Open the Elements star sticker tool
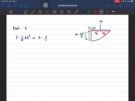The height and width of the screenshot is (101, 135). click(55, 12)
